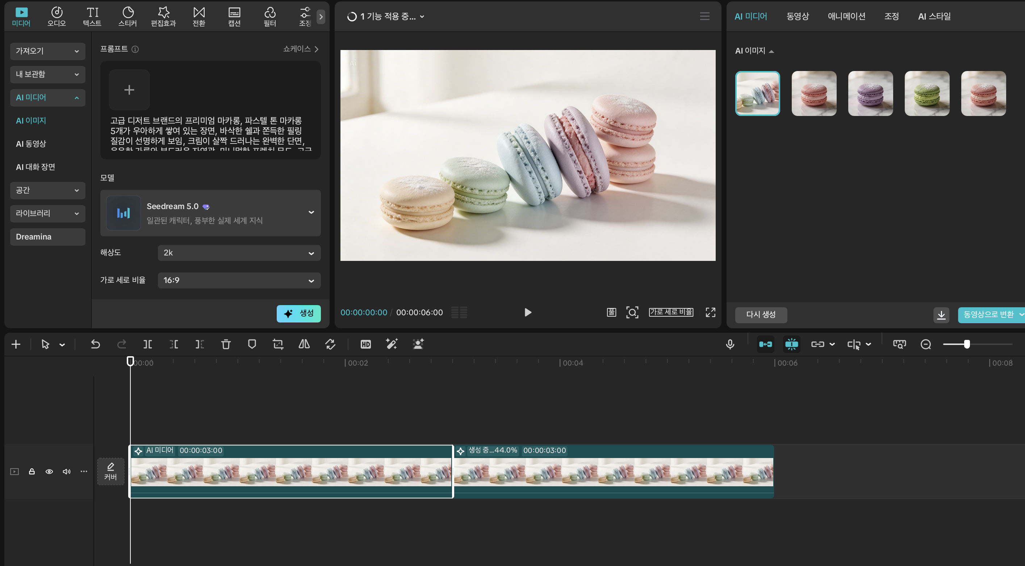Switch to the 애니메이션 tab
The height and width of the screenshot is (566, 1025).
pos(846,16)
